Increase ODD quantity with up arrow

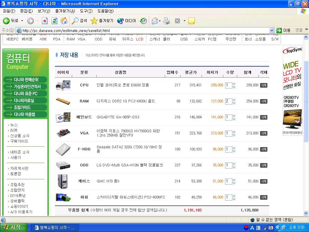point(234,164)
